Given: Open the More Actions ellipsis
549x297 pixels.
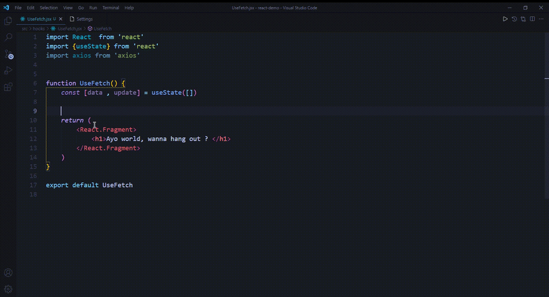Looking at the screenshot, I should point(542,19).
